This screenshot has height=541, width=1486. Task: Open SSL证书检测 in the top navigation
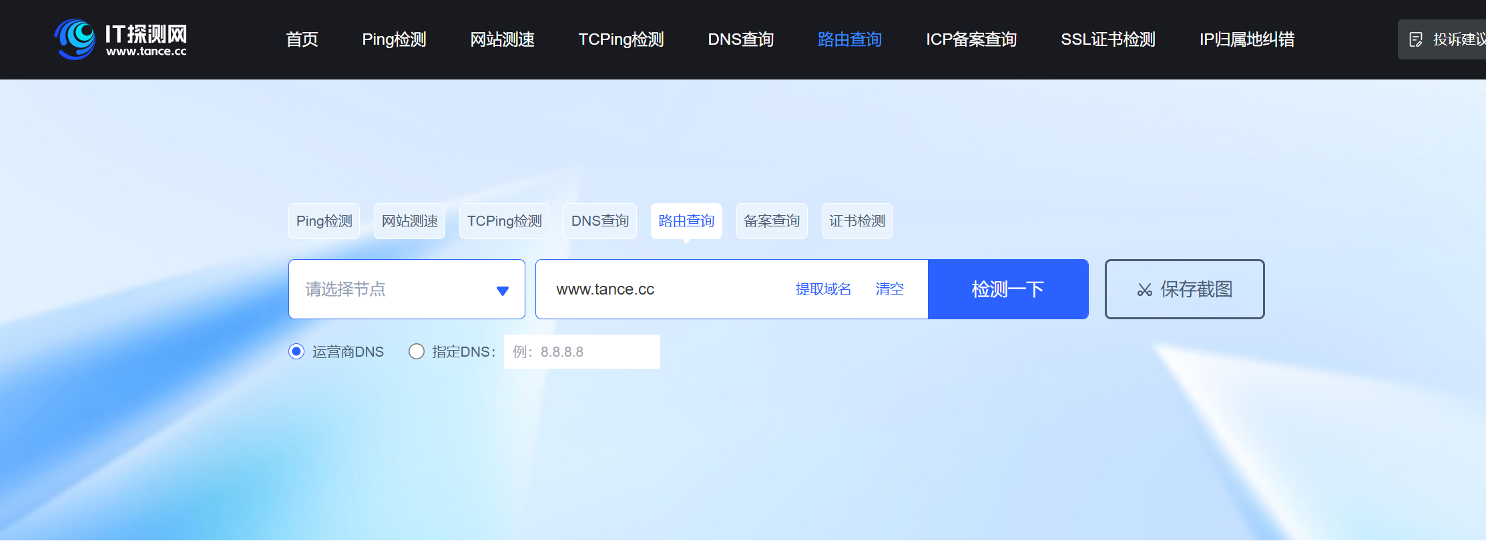1108,39
